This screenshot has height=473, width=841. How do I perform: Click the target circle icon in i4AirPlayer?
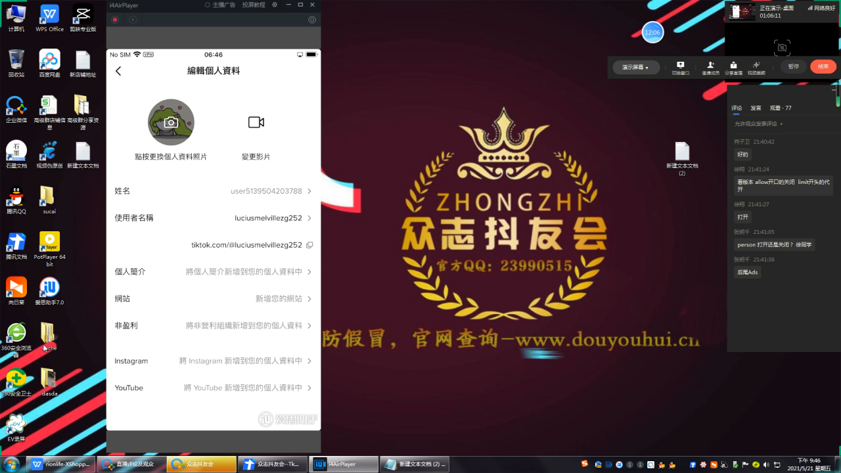(x=312, y=20)
